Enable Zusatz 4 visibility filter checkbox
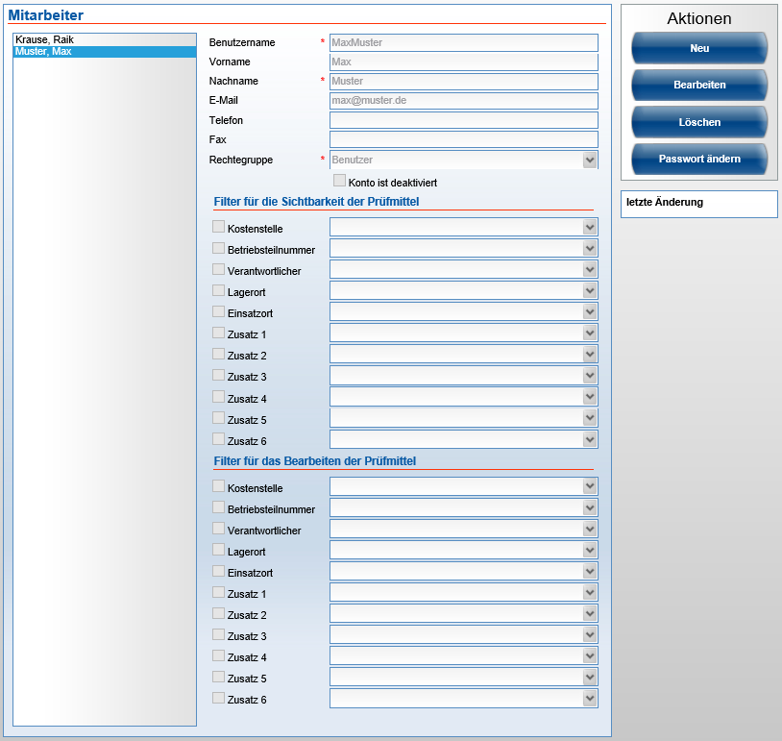Viewport: 782px width, 741px height. (x=218, y=396)
